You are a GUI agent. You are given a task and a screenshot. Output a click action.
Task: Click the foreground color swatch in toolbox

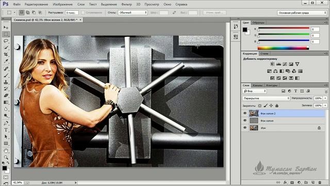pos(5,168)
